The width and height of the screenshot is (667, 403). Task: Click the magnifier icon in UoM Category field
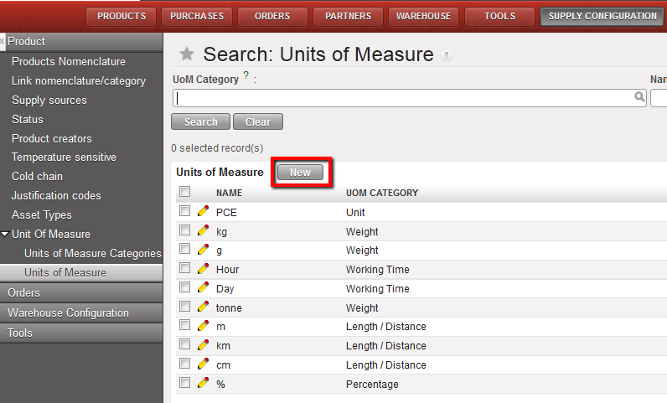639,97
